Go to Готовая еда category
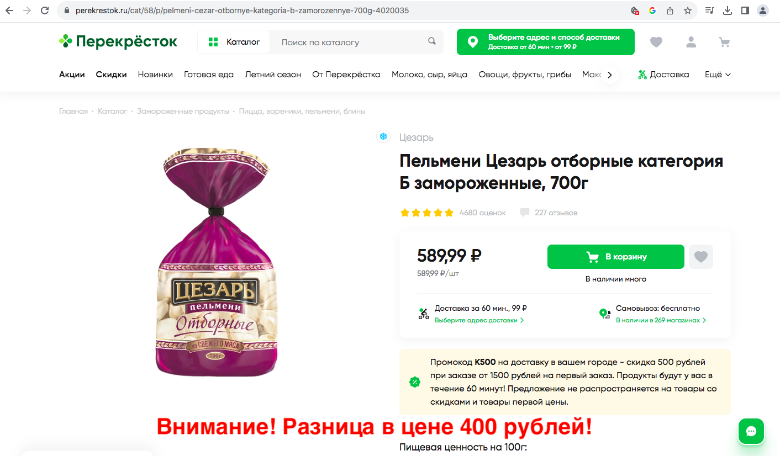 click(x=209, y=75)
